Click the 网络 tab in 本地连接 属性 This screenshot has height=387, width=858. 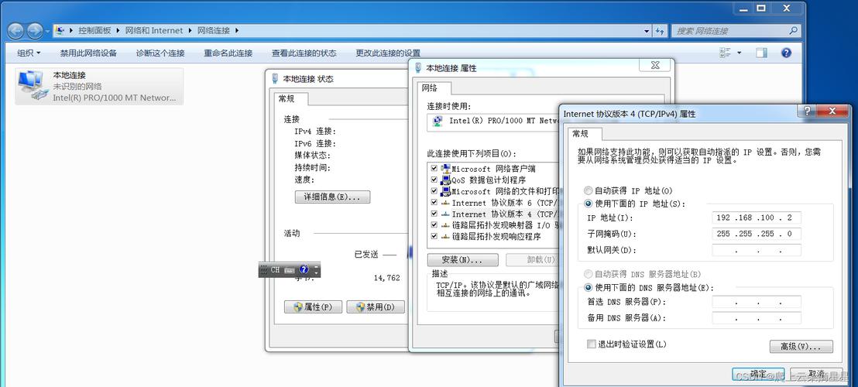[x=435, y=88]
